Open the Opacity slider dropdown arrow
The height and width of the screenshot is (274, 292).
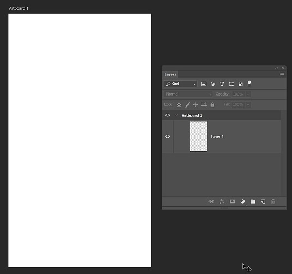248,94
